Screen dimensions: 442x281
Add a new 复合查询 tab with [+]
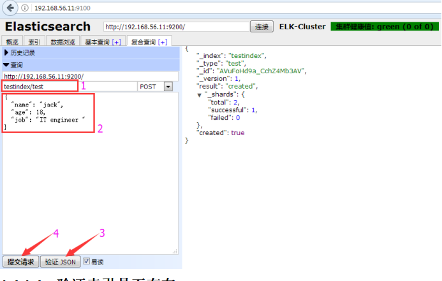pos(163,42)
